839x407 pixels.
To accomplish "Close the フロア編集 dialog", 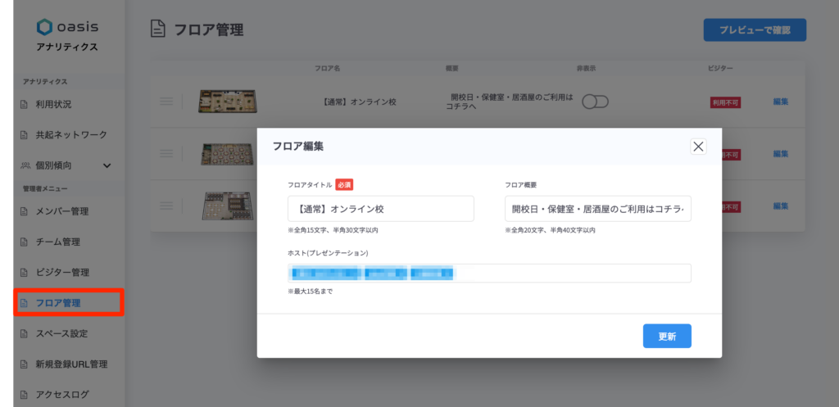I will click(698, 147).
